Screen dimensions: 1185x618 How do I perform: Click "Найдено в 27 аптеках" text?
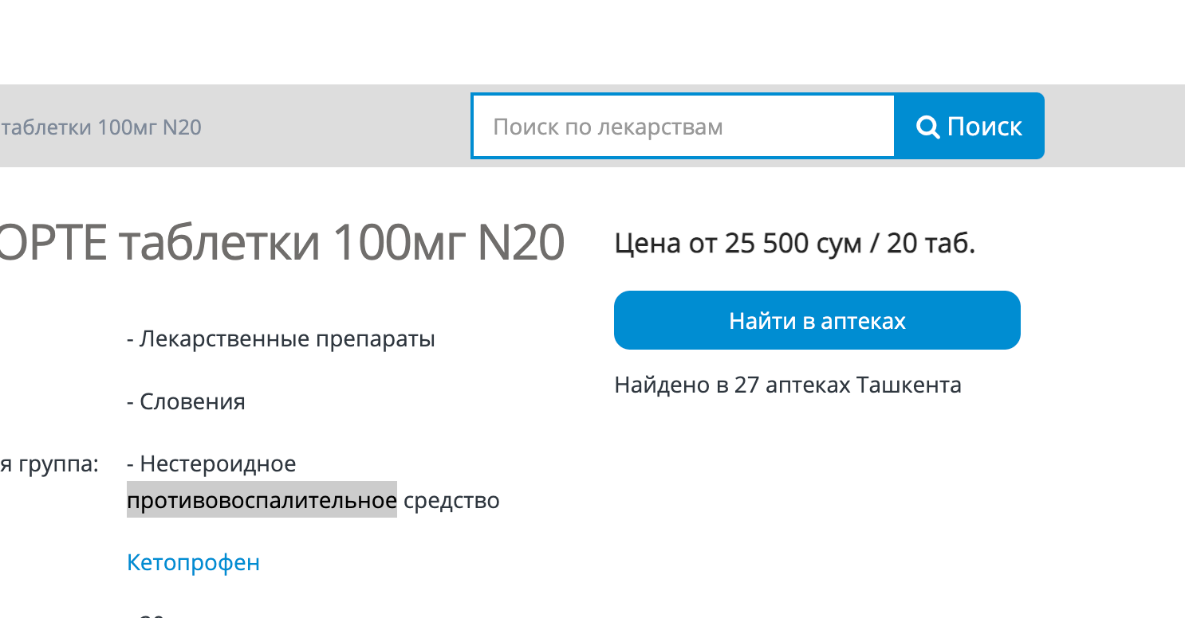[x=731, y=385]
